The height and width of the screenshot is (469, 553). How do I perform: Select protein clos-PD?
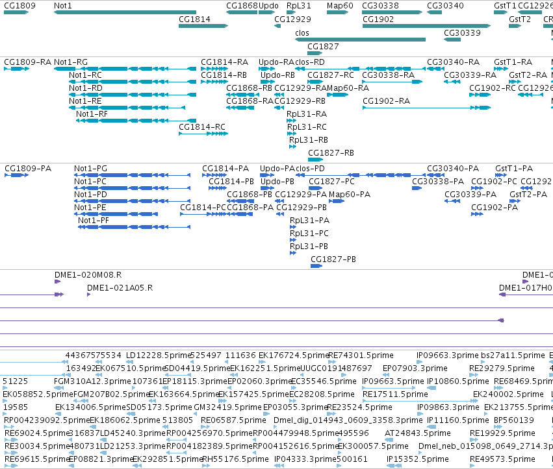[x=361, y=175]
